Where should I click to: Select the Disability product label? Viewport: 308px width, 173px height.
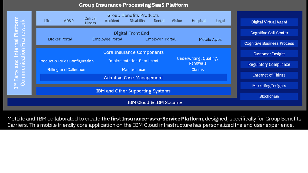pos(137,21)
